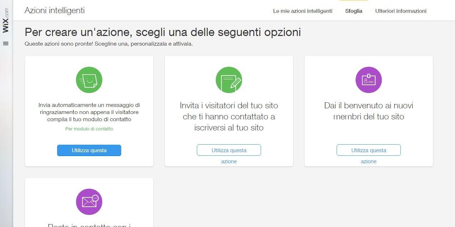Image resolution: width=455 pixels, height=227 pixels.
Task: Open Ulteriori informazioni tab
Action: pyautogui.click(x=401, y=11)
